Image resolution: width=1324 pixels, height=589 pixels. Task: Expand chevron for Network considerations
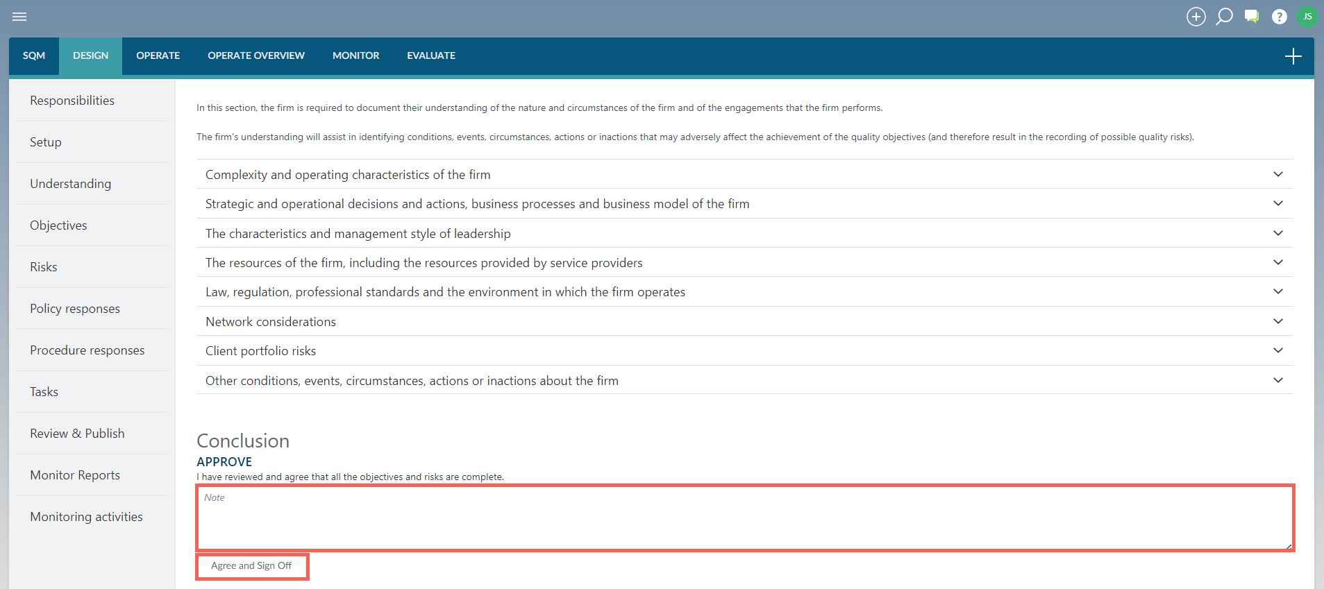click(1277, 321)
